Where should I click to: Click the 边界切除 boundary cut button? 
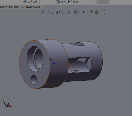coord(30,2)
